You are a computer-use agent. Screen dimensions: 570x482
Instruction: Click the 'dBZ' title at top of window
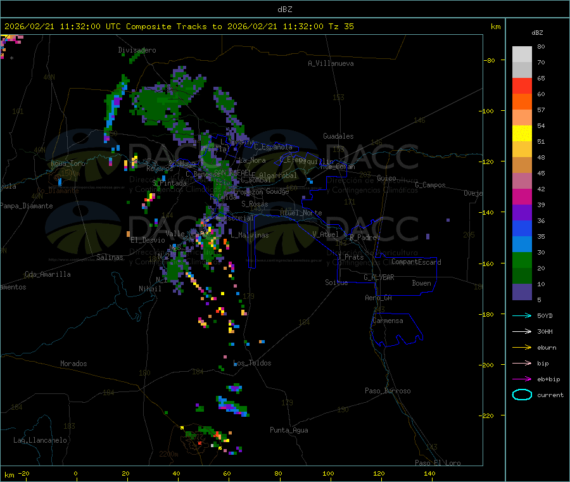[284, 10]
